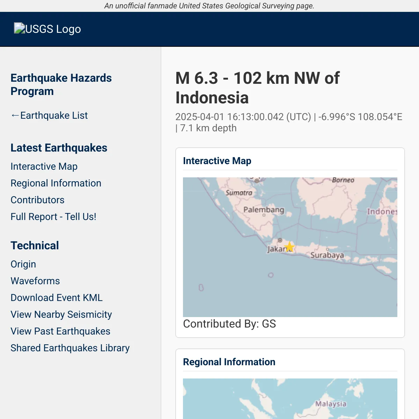Click the Regional Information map preview
419x419 pixels.
tap(290, 399)
